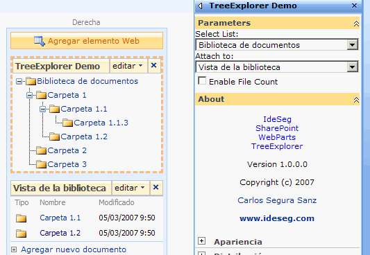Click modified date of Carpeta 1.2 row
Viewport: 370px width, 255px height.
tap(127, 233)
